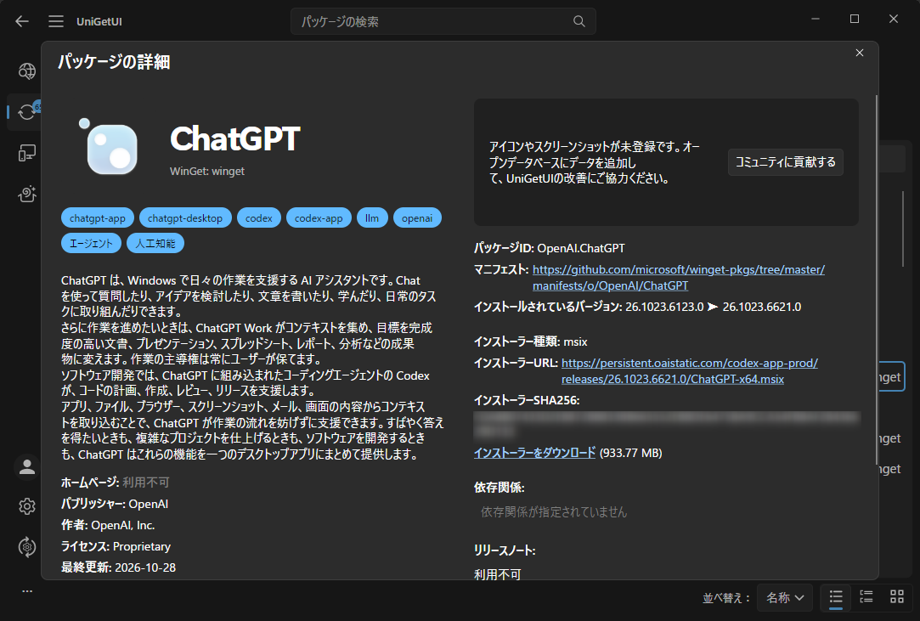This screenshot has height=621, width=920.
Task: Click the ChatGPT package title
Action: click(x=234, y=139)
